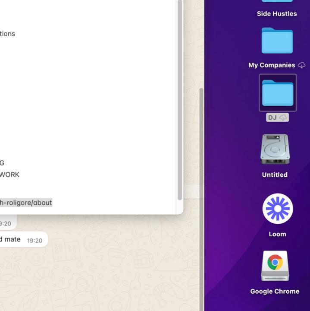The height and width of the screenshot is (311, 310).
Task: Click the Loom name label
Action: point(277,234)
